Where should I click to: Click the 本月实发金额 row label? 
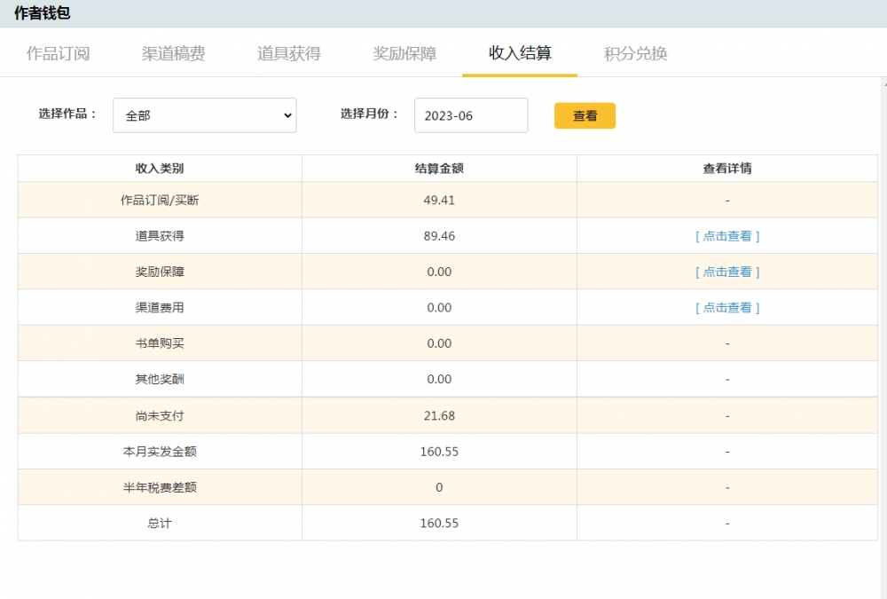click(x=160, y=452)
